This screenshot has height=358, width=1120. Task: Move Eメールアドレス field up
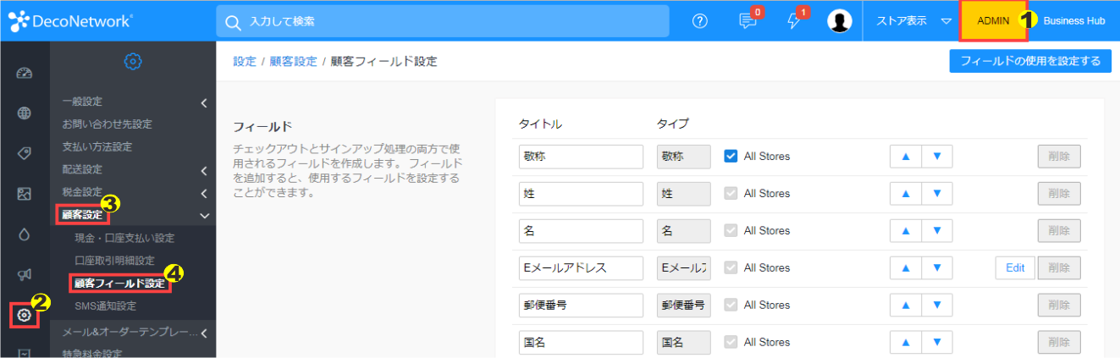[905, 268]
